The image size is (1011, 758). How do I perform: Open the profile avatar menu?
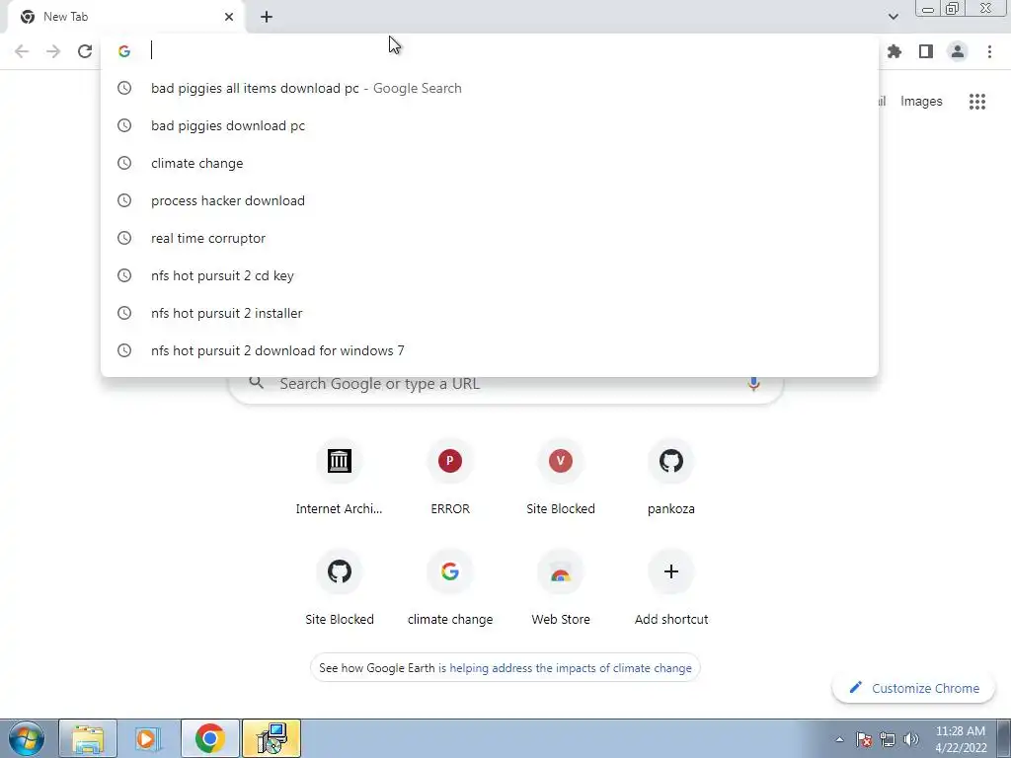(x=958, y=51)
